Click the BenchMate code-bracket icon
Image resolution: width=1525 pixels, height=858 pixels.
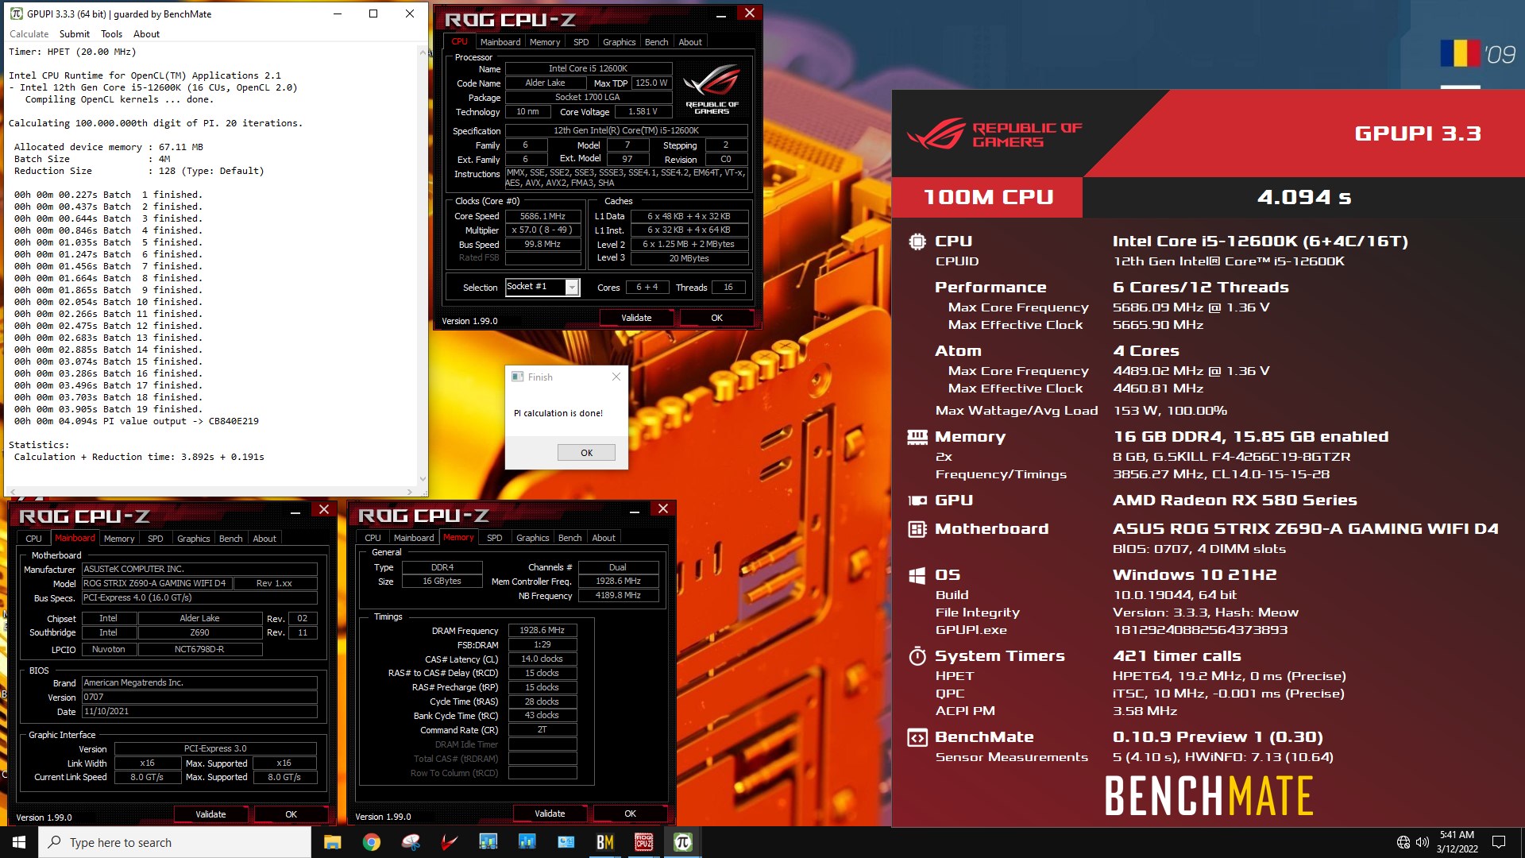point(917,737)
